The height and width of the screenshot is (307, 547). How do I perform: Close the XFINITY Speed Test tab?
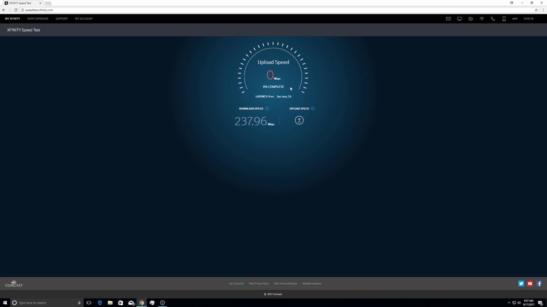coord(40,3)
